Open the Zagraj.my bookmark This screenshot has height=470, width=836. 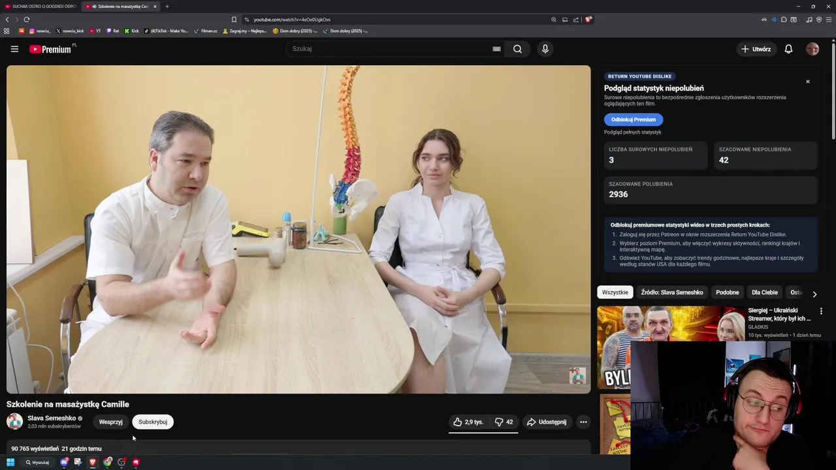click(x=245, y=31)
